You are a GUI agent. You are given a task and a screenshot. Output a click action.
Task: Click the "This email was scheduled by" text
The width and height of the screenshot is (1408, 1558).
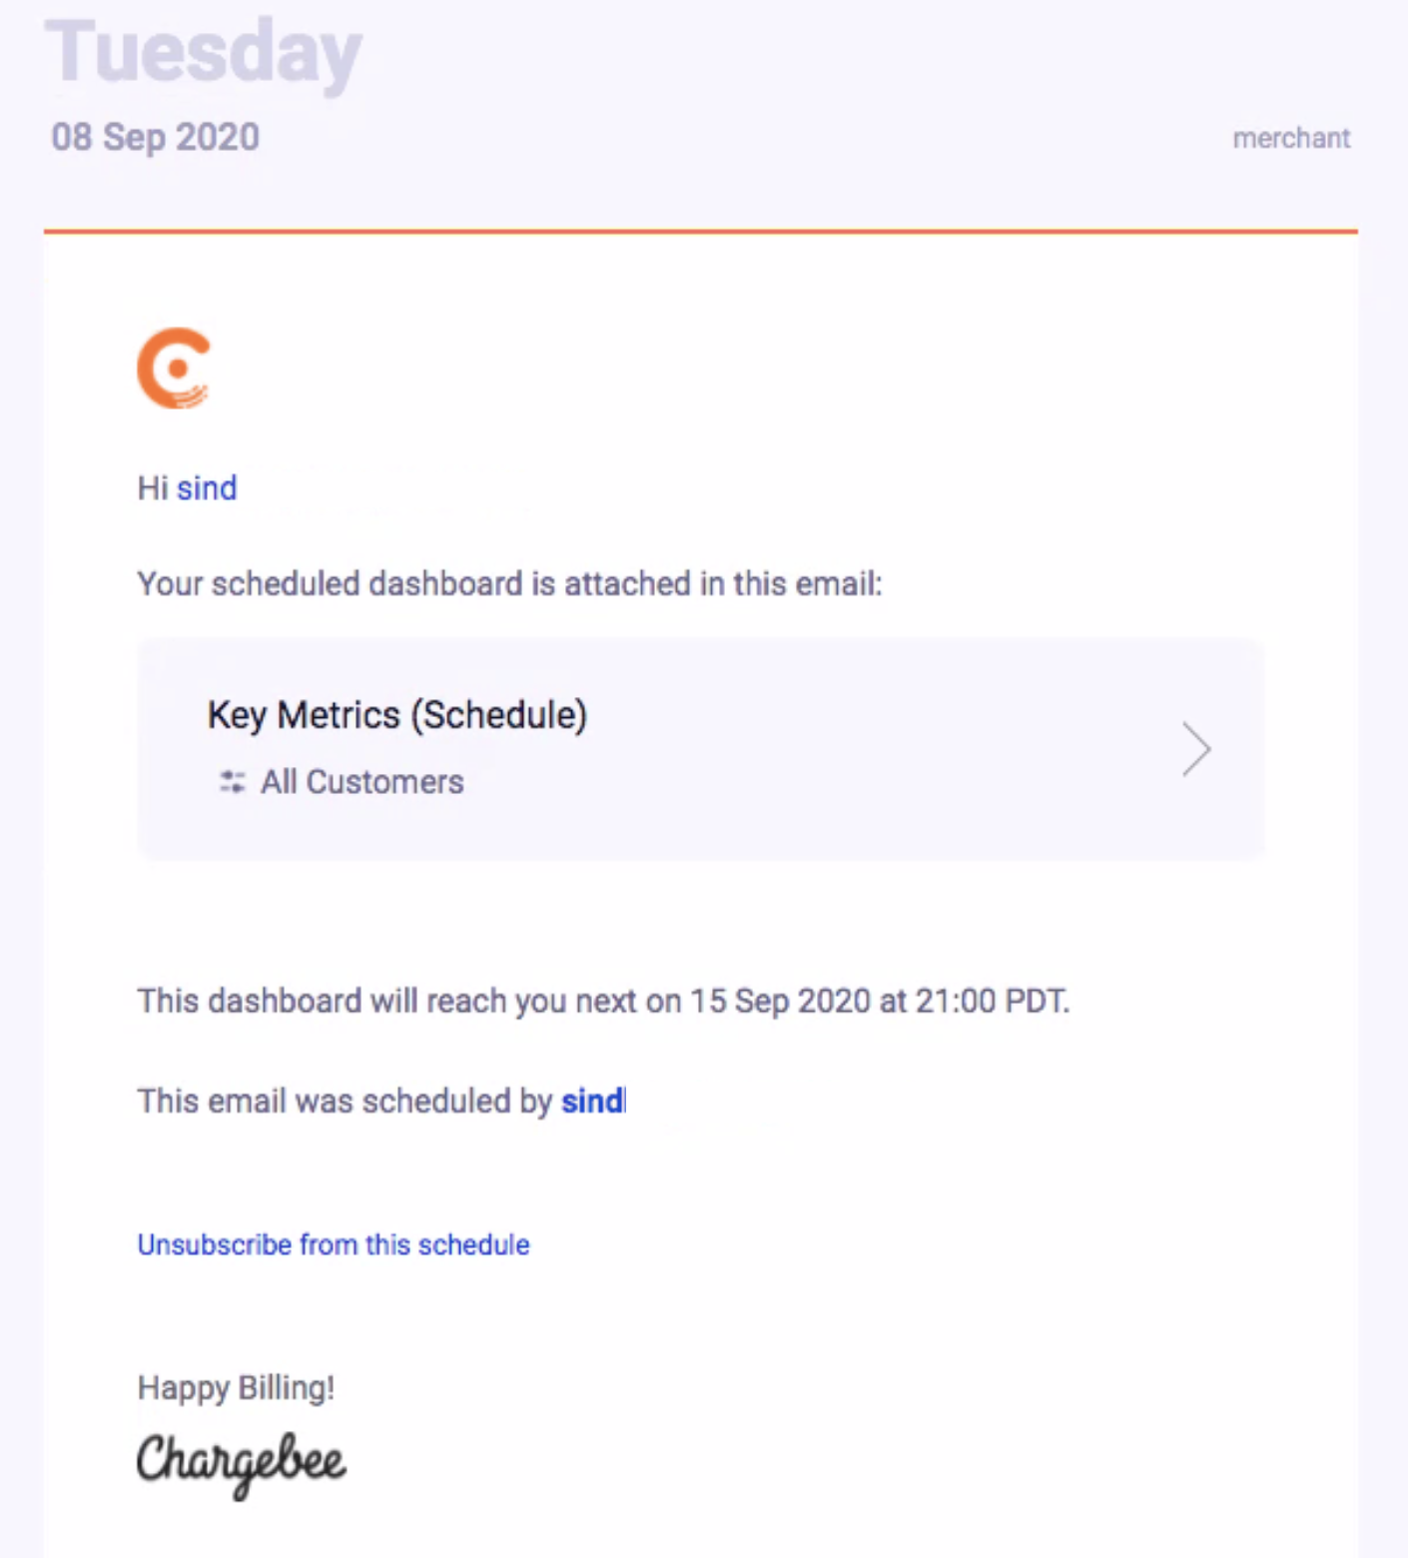click(x=344, y=1101)
